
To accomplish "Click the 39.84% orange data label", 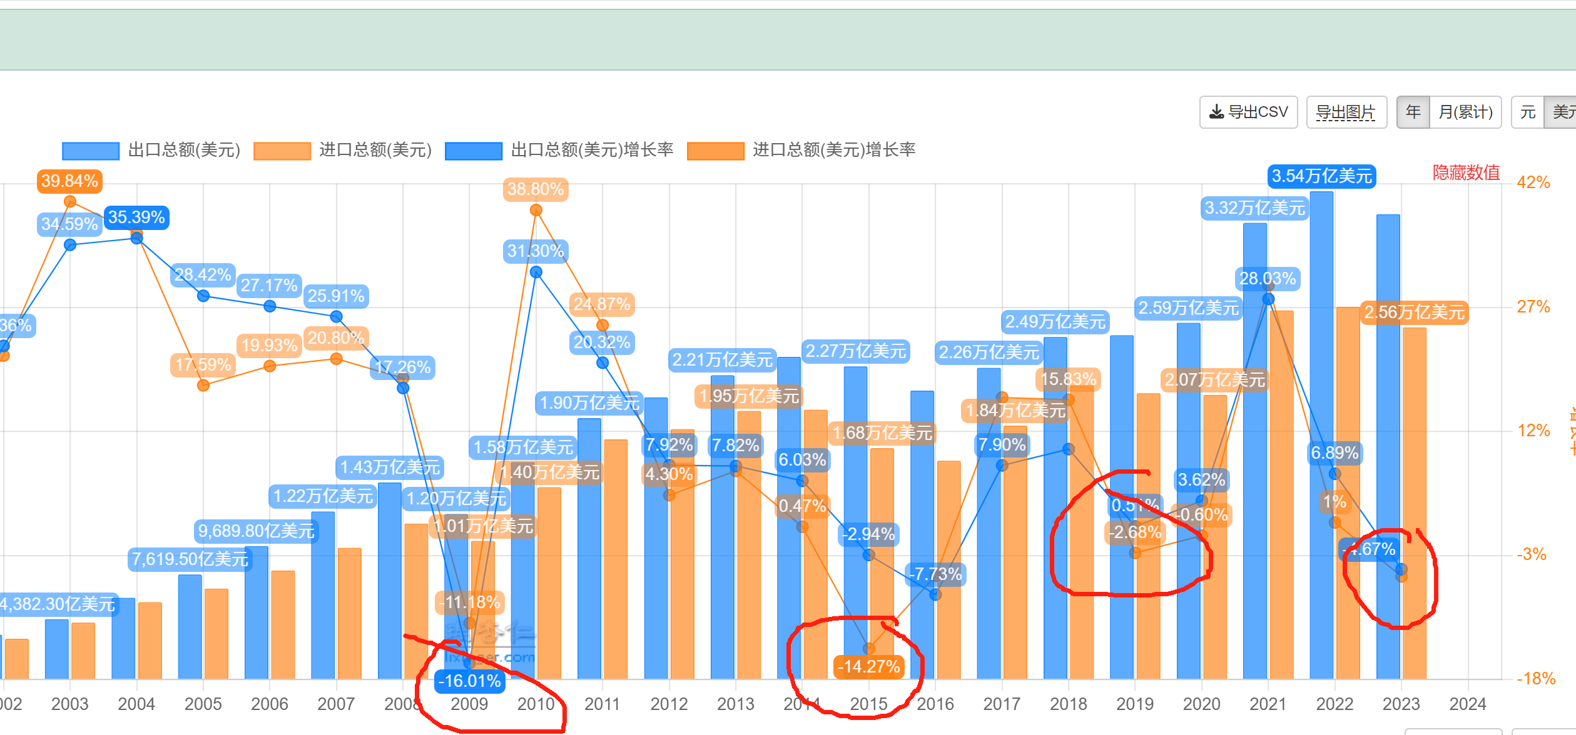I will [69, 181].
